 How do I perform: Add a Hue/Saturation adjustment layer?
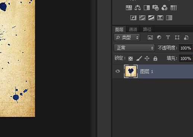(129, 7)
